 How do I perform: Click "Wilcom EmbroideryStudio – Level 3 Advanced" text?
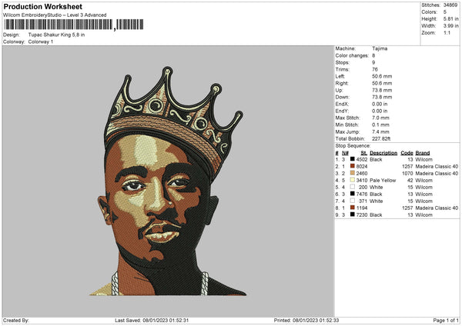point(55,15)
